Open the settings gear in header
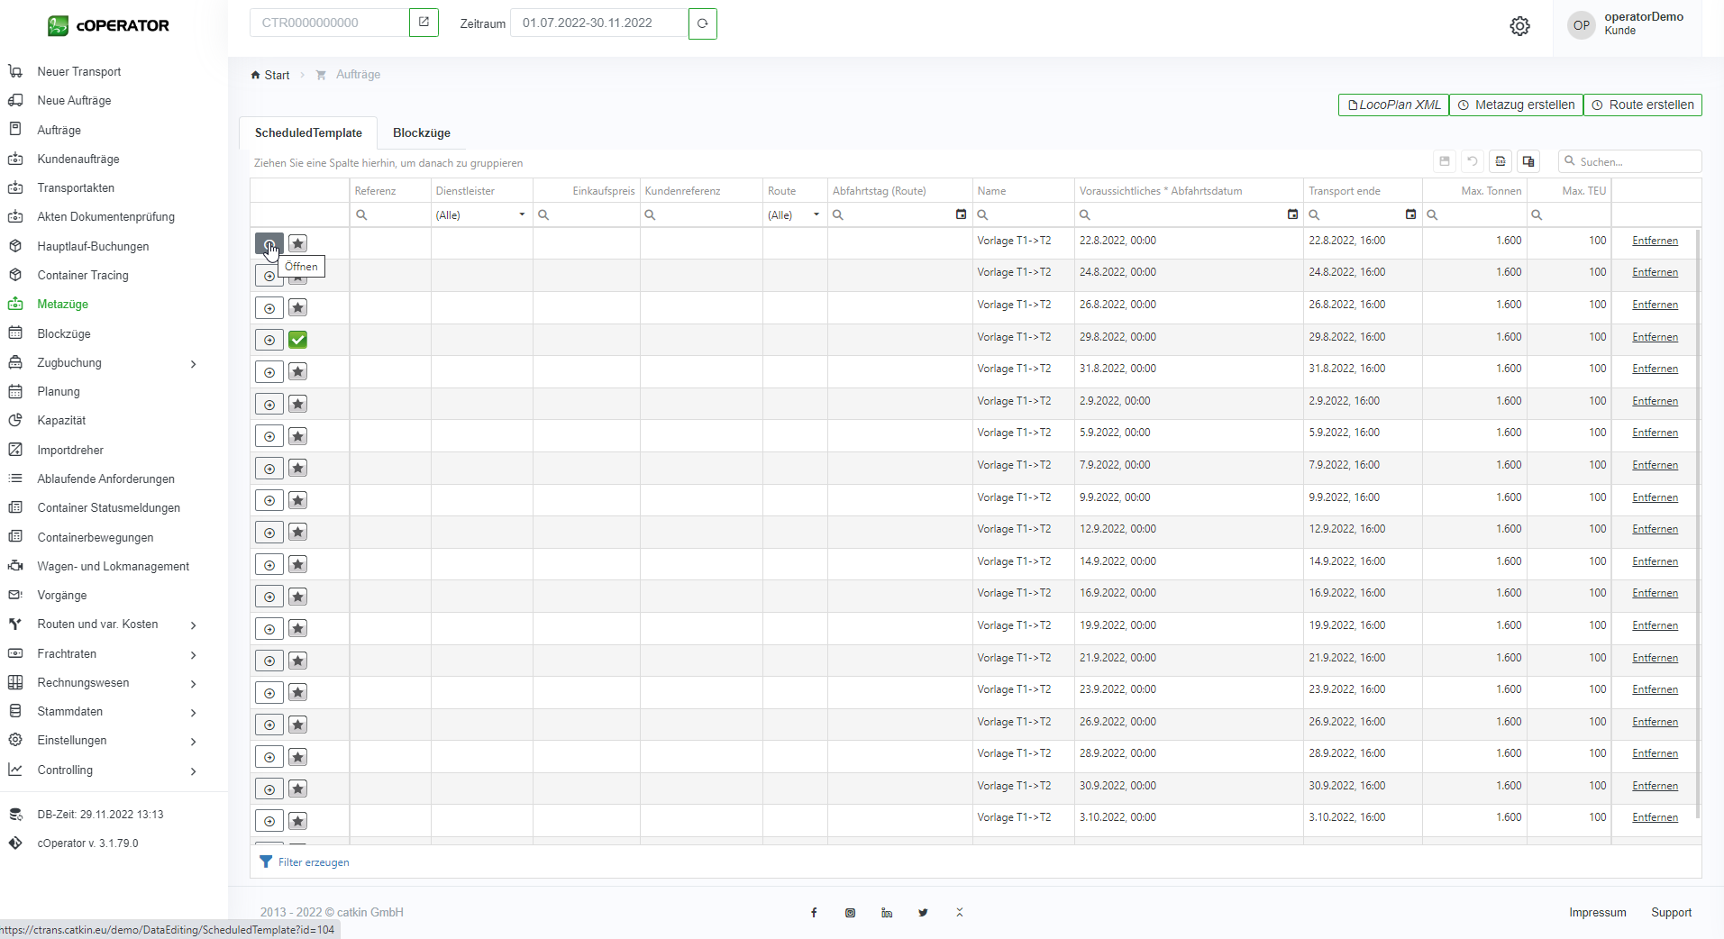The height and width of the screenshot is (939, 1724). pyautogui.click(x=1519, y=26)
